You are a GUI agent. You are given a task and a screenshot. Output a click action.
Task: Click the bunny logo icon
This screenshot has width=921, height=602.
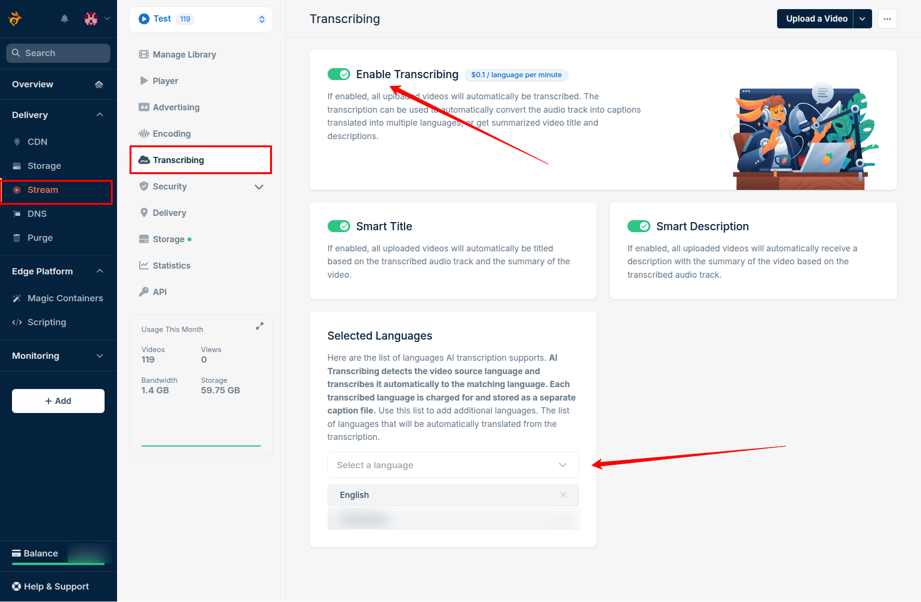pos(15,19)
